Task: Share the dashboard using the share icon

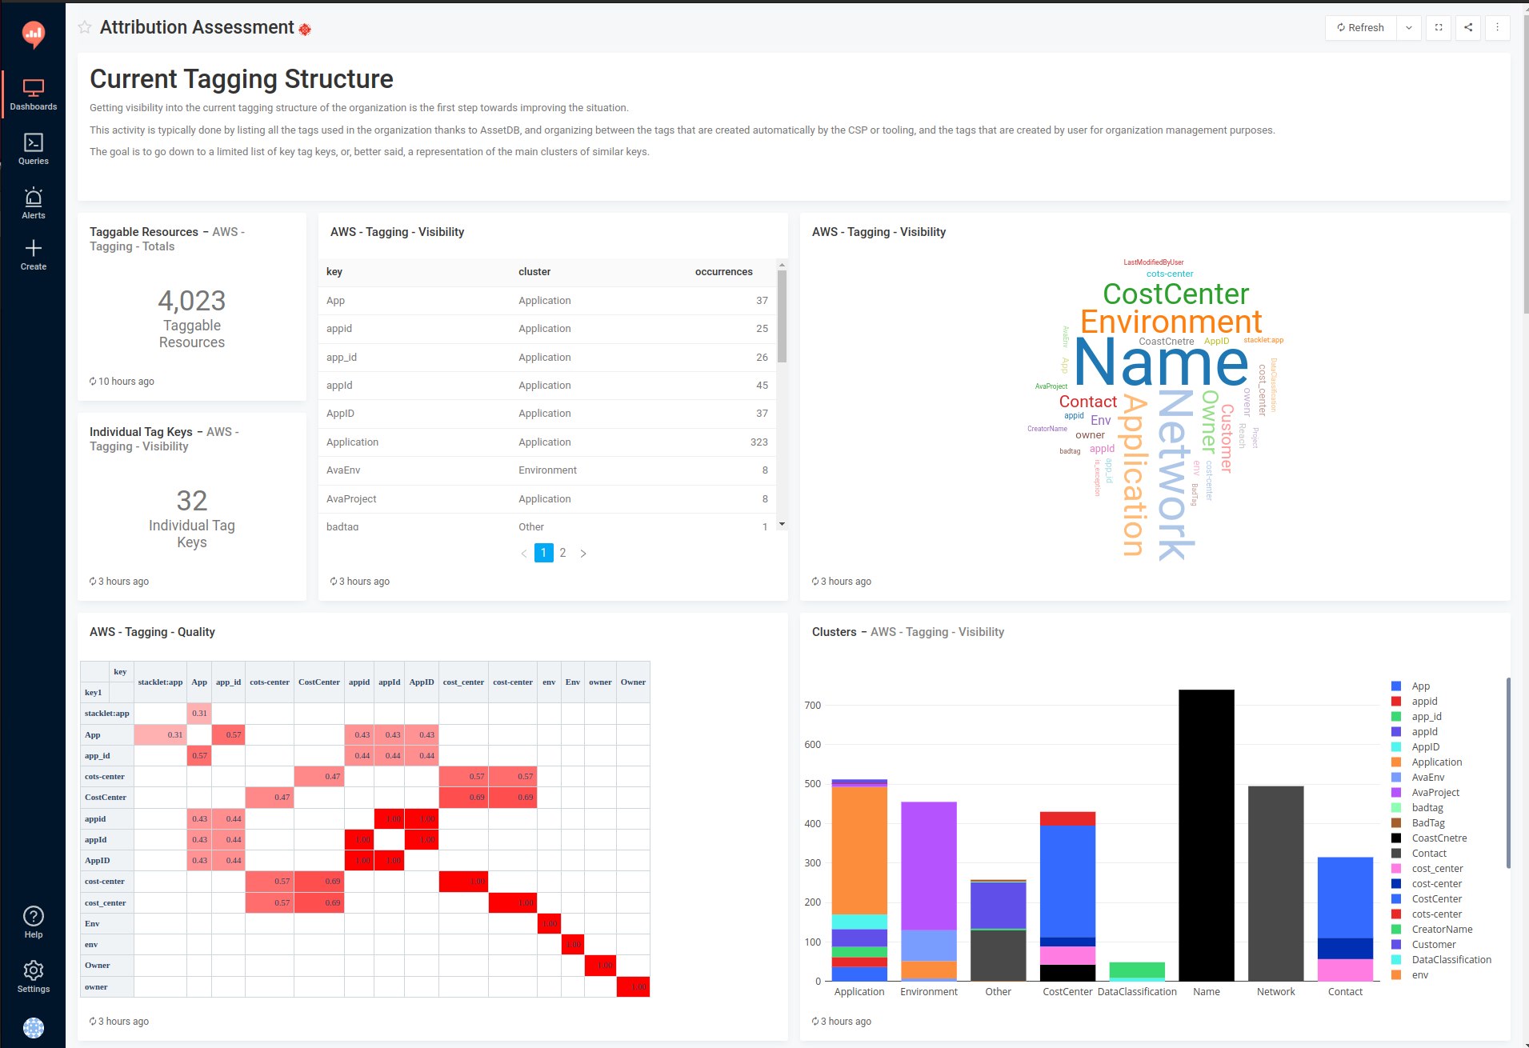Action: point(1468,27)
